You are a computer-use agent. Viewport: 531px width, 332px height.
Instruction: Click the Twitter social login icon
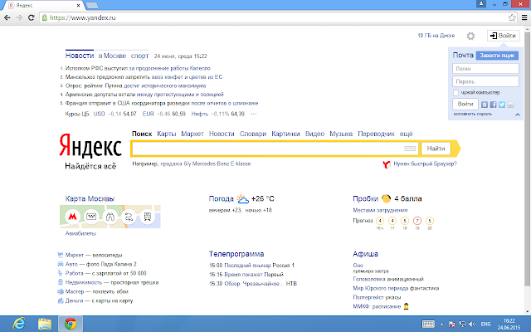502,105
